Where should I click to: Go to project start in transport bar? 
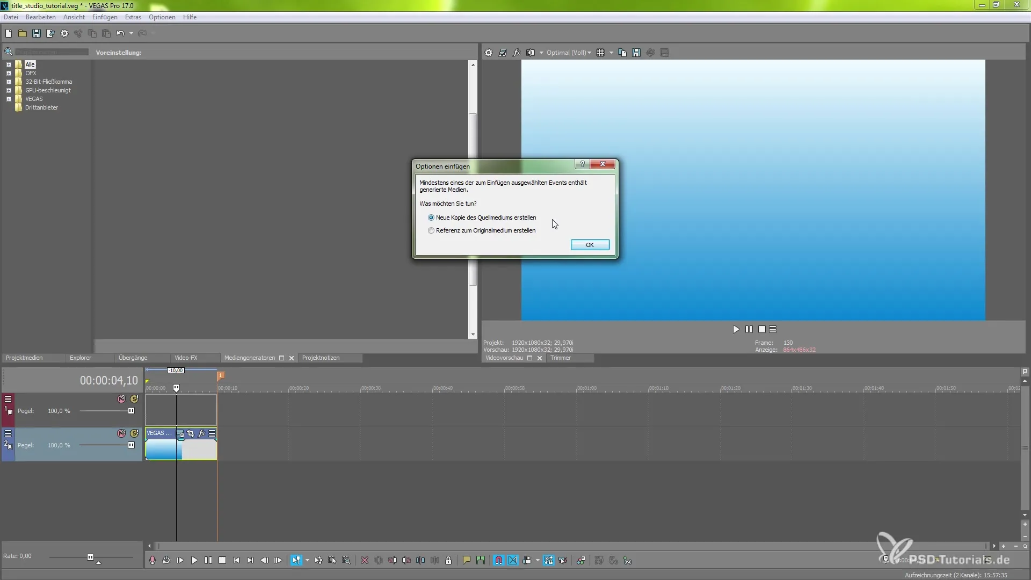click(236, 560)
